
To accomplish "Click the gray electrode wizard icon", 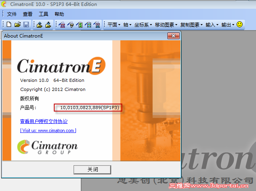I will pos(71,25).
